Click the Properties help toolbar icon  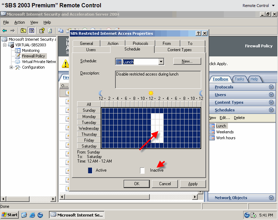tap(42, 31)
